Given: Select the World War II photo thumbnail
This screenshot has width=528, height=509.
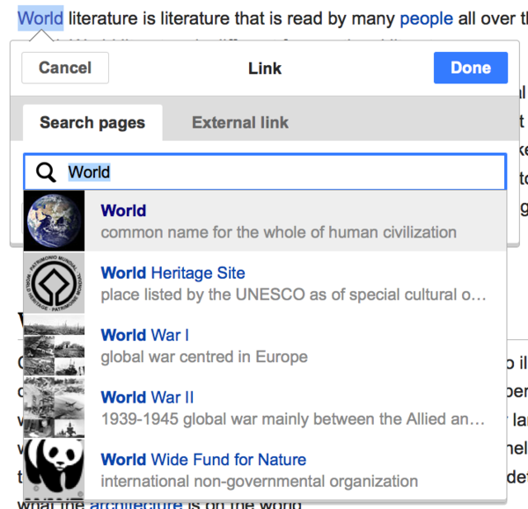Looking at the screenshot, I should (55, 406).
